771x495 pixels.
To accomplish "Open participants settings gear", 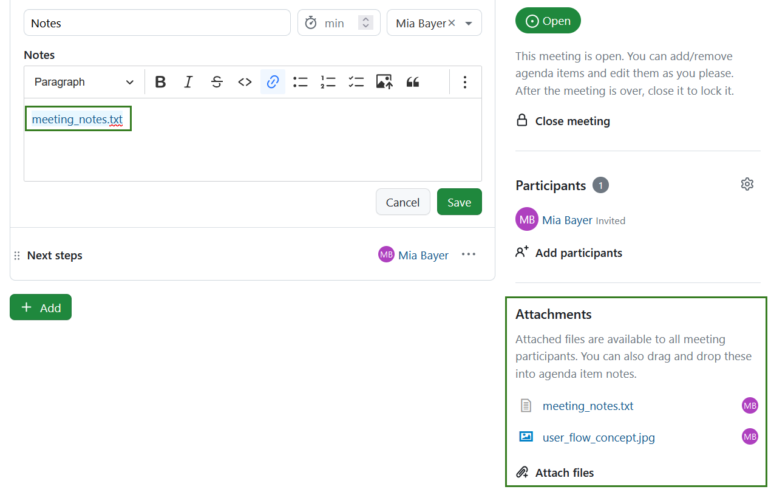I will [x=747, y=184].
